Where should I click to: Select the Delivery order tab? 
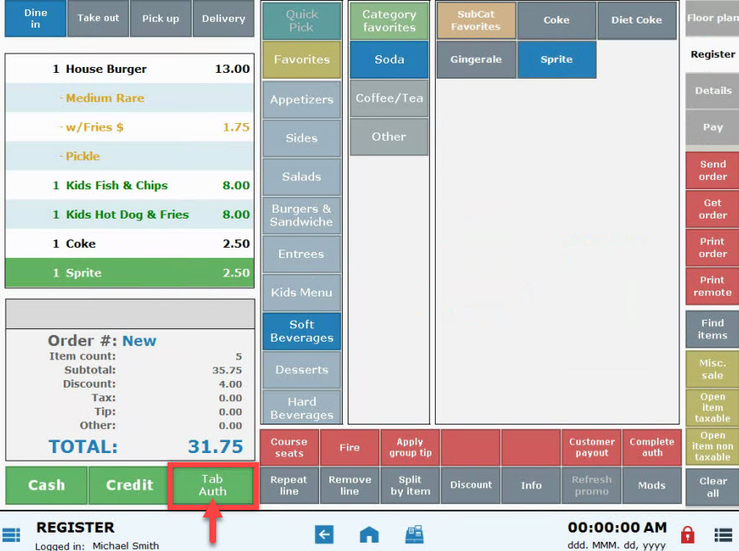tap(223, 18)
